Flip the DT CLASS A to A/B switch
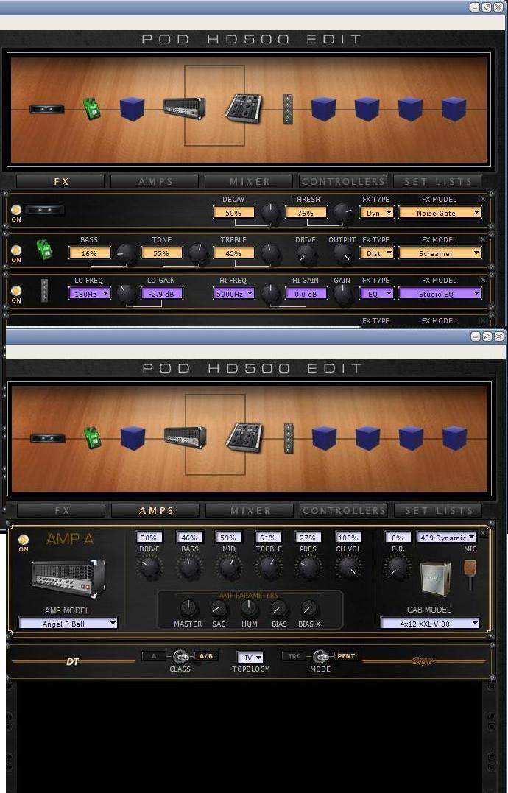508x793 pixels. pos(180,657)
